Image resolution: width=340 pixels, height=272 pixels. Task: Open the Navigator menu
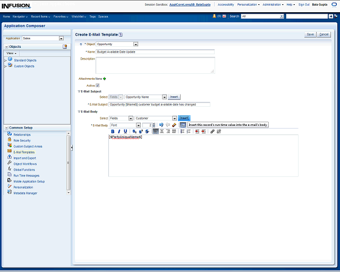coord(21,16)
